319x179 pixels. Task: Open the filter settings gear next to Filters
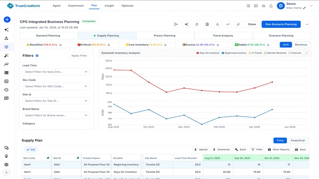click(x=37, y=56)
